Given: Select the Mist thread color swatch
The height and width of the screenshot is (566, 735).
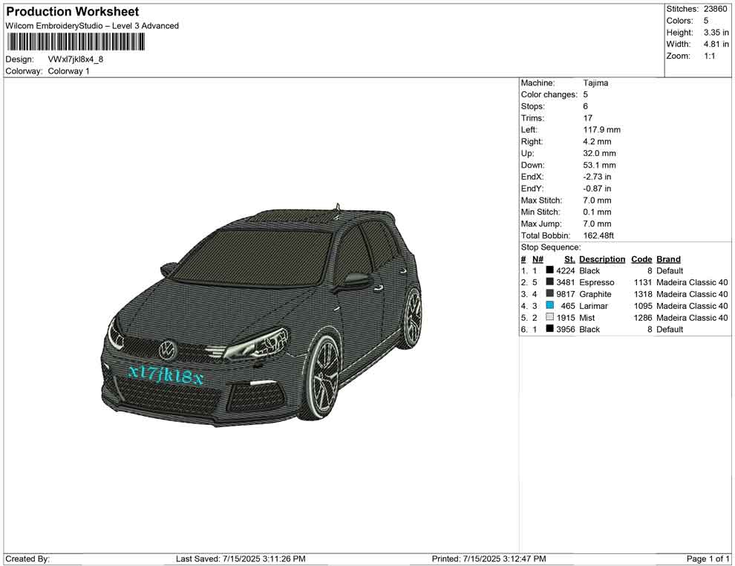Looking at the screenshot, I should click(x=550, y=318).
